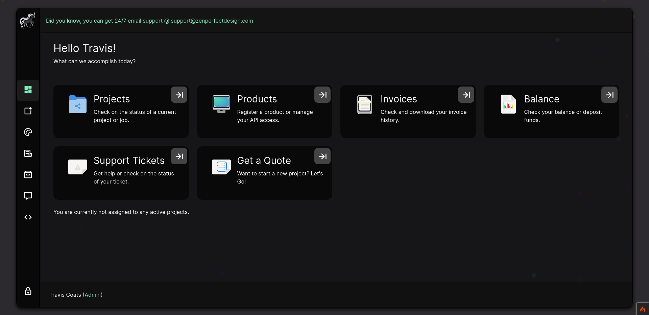Click the palette icon in the sidebar
The image size is (649, 315).
pos(28,132)
